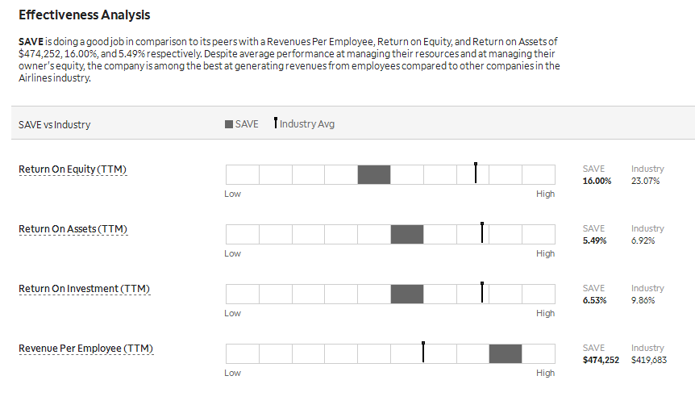Click industry average marker on Return On Assets bar
This screenshot has height=401, width=695.
(482, 232)
